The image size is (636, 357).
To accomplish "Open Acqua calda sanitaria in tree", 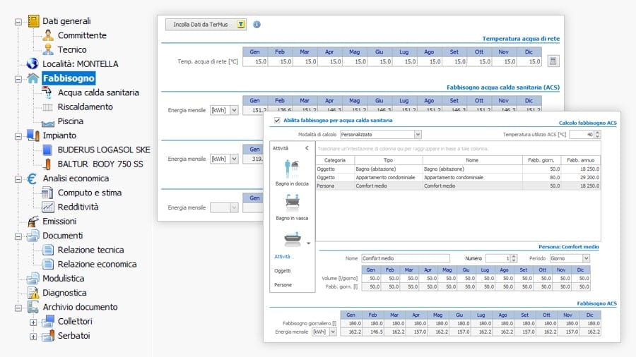I will (x=98, y=92).
